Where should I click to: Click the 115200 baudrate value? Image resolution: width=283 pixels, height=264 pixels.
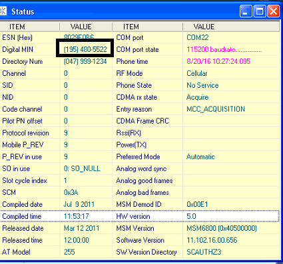click(224, 49)
